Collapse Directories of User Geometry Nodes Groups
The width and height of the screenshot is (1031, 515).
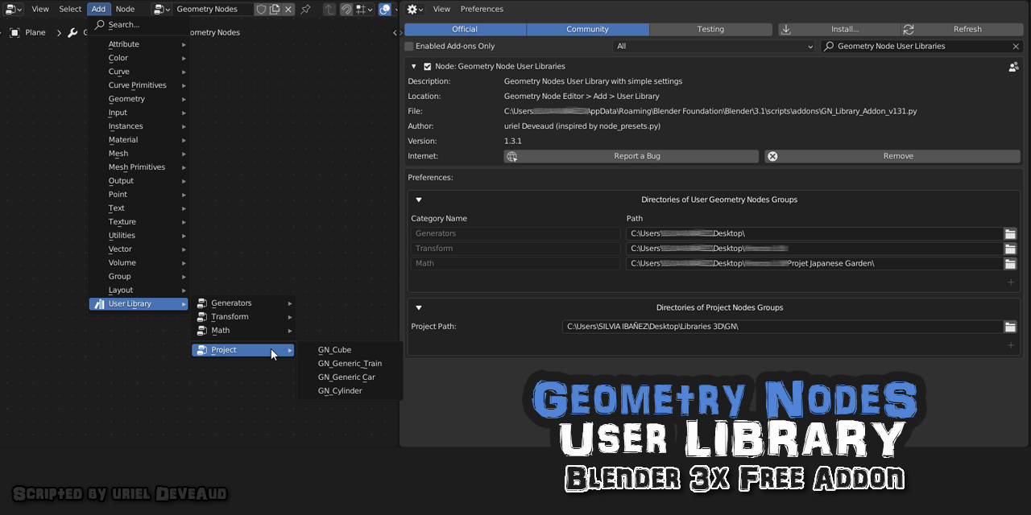(x=419, y=200)
